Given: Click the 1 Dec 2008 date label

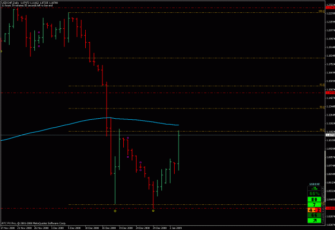Looking at the screenshot, I should [58, 228].
